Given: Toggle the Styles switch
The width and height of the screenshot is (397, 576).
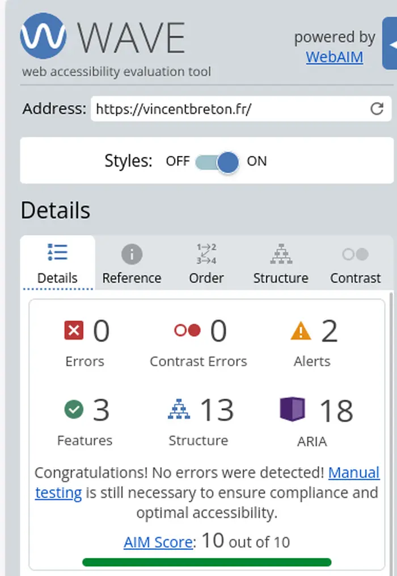Looking at the screenshot, I should (x=217, y=162).
